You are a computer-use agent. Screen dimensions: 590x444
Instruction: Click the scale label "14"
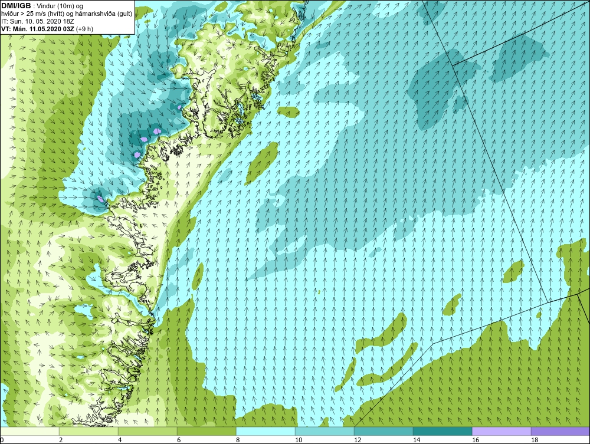[x=417, y=440]
